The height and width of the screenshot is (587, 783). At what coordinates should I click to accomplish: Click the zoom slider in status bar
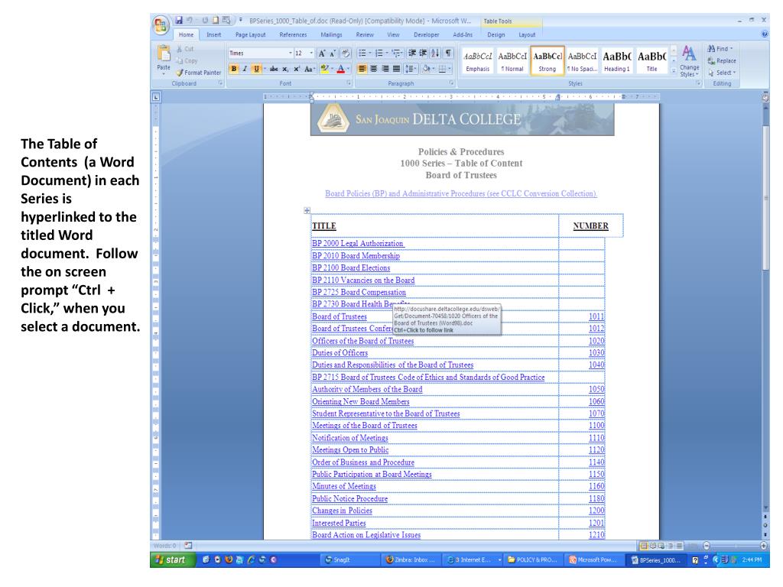[x=735, y=546]
